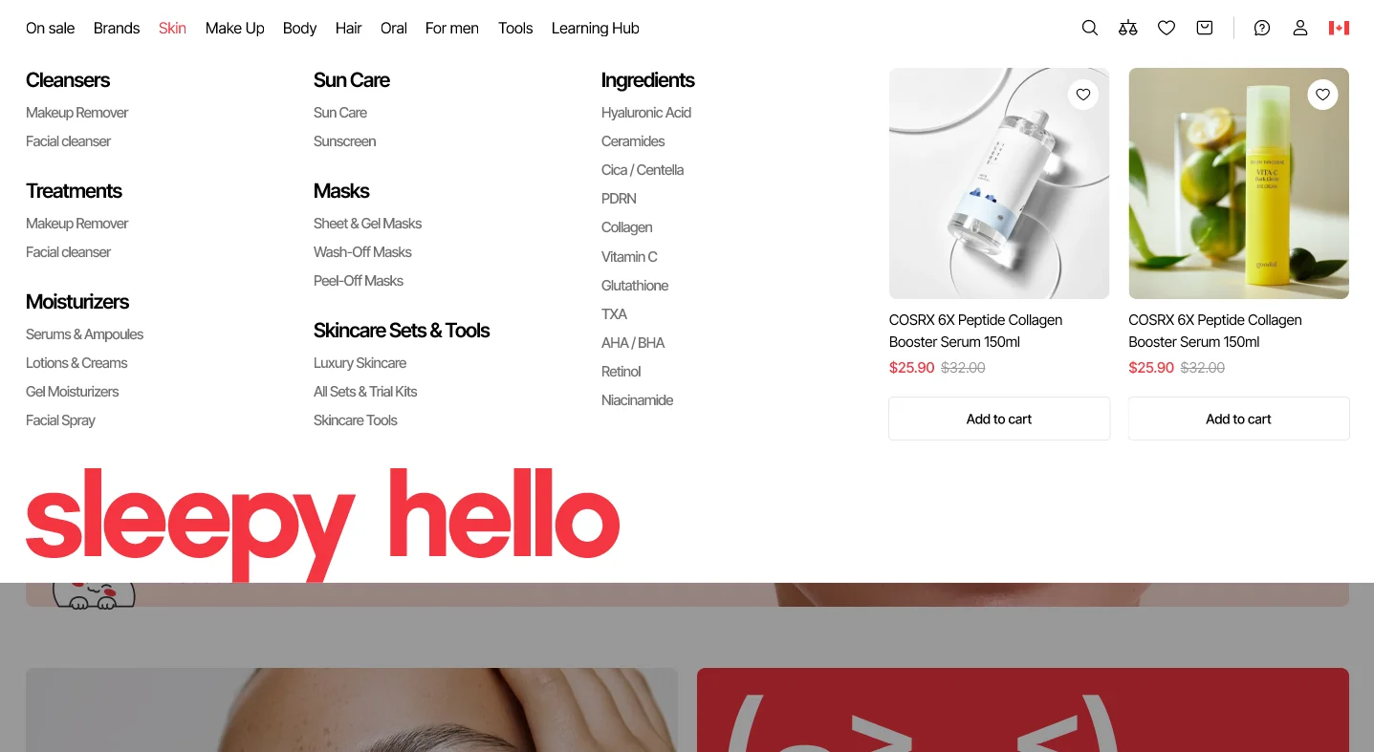This screenshot has width=1374, height=752.
Task: Expand the For men navigation menu
Action: tap(451, 28)
